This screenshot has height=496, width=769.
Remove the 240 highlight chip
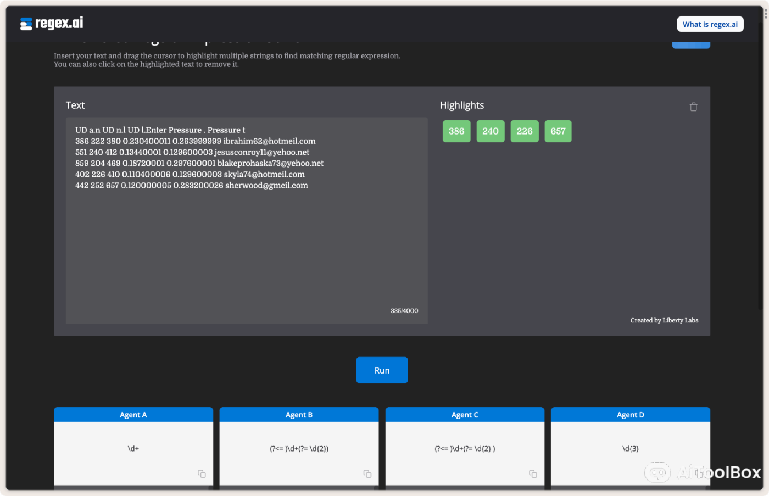click(x=490, y=131)
